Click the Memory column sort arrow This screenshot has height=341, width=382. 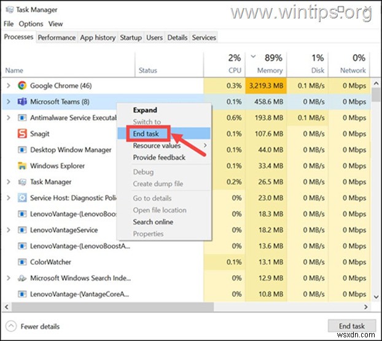click(253, 57)
